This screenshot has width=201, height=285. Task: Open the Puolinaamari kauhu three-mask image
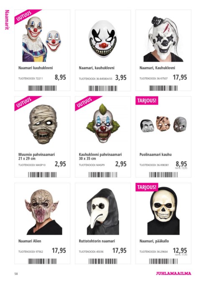point(163,124)
